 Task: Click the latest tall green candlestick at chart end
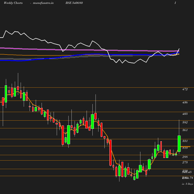pyautogui.click(x=179, y=144)
